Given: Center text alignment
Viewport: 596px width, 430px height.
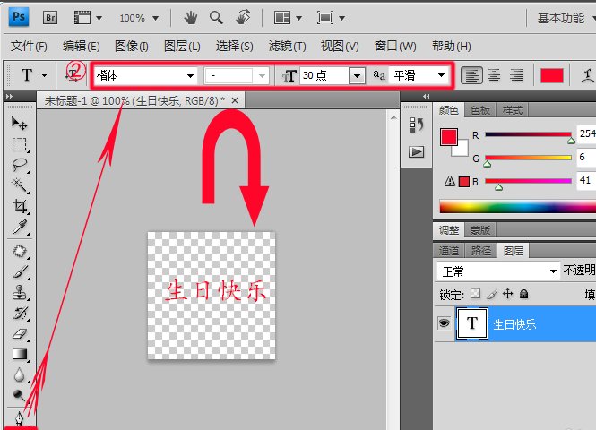Looking at the screenshot, I should pyautogui.click(x=494, y=75).
